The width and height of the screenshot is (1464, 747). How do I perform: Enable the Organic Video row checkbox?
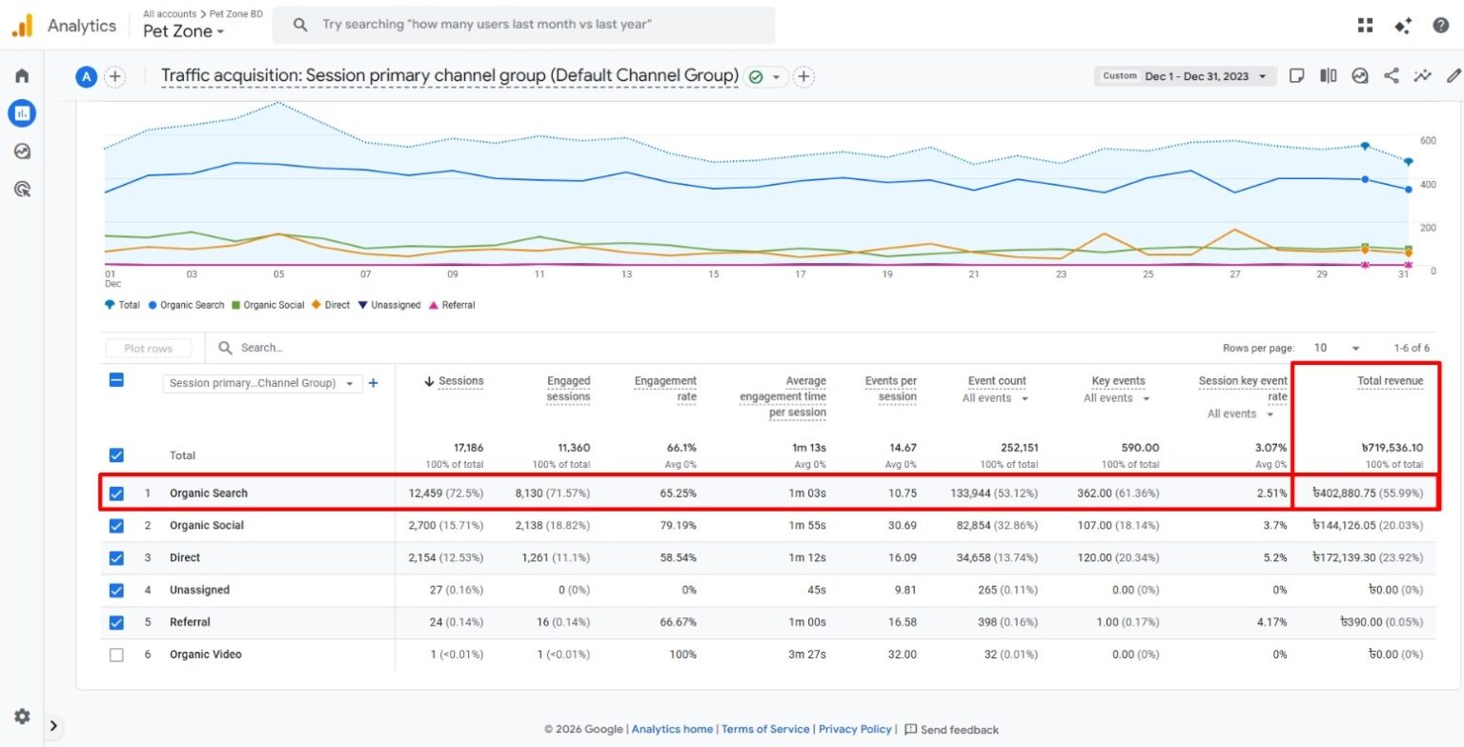coord(116,655)
